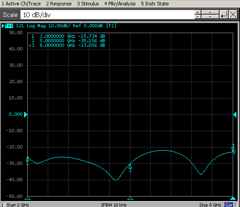Click the channel 1 number in status bar
Image resolution: width=240 pixels, height=207 pixels.
2,205
